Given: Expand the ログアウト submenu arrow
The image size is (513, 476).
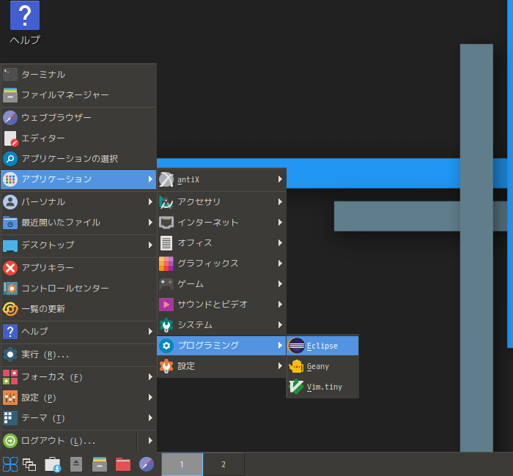Looking at the screenshot, I should click(x=150, y=441).
